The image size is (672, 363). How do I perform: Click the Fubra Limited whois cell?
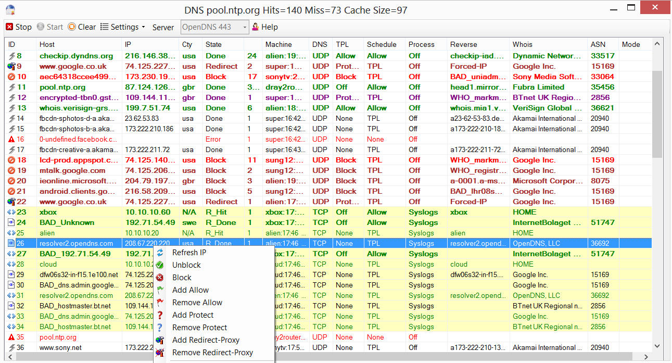(x=538, y=87)
